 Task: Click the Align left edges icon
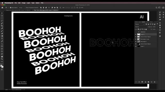[41, 8]
